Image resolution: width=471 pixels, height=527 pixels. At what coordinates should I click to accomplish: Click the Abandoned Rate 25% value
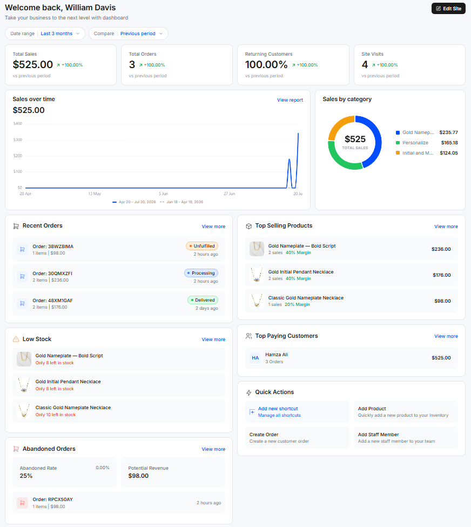click(x=26, y=476)
